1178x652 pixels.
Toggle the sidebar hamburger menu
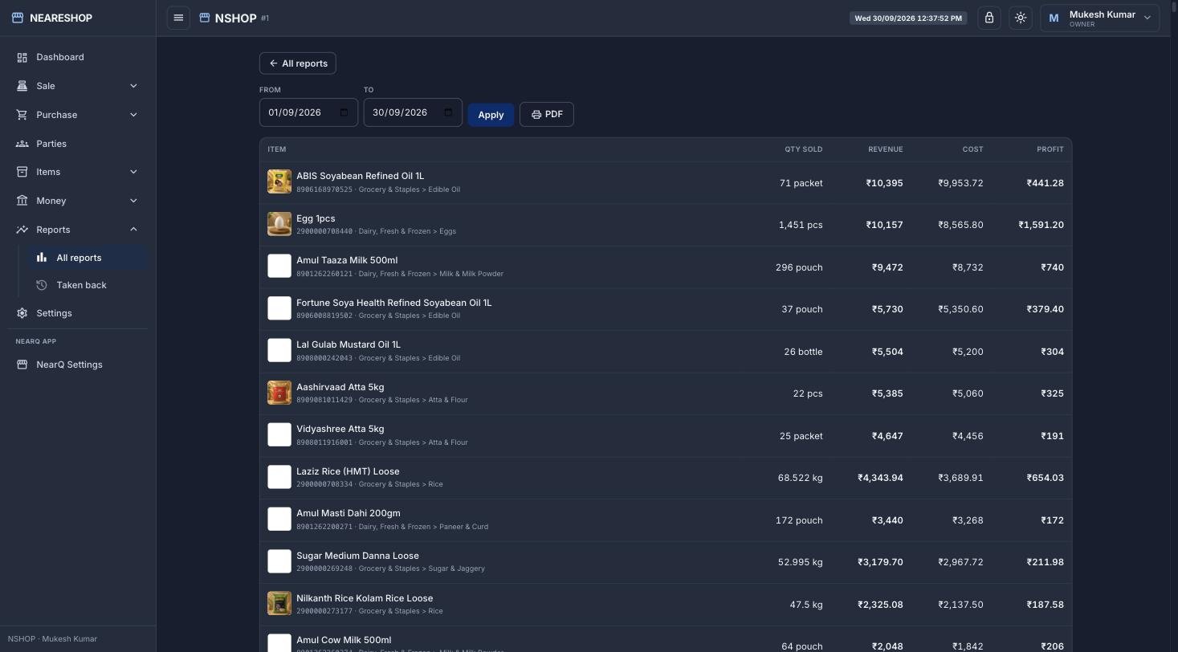coord(178,18)
